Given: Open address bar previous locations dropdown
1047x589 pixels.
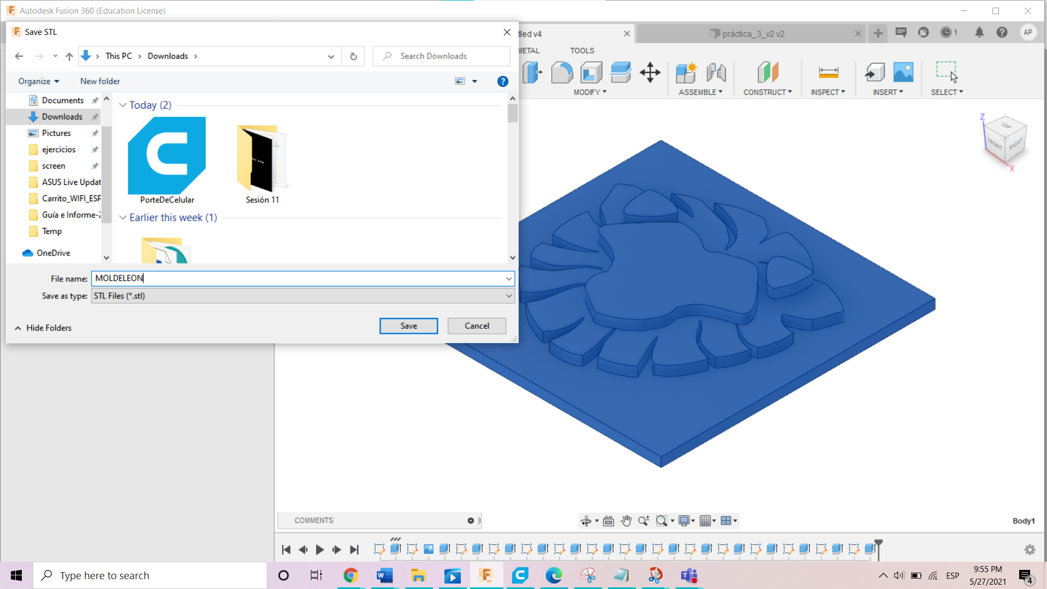Looking at the screenshot, I should tap(331, 56).
